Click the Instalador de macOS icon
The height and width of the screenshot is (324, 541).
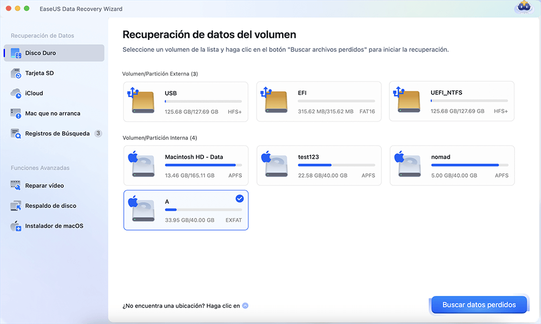coord(16,226)
